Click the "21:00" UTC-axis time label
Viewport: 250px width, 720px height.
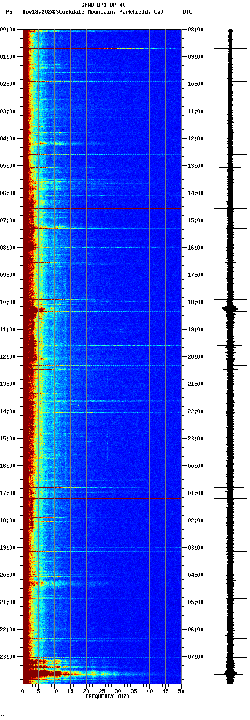coord(196,384)
